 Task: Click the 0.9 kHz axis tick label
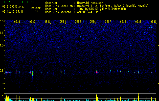tap(2, 58)
